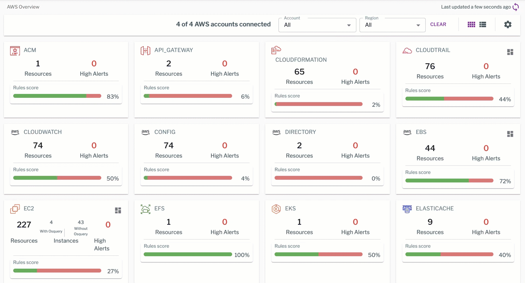Click the refresh icon next to Last updated

[x=516, y=7]
